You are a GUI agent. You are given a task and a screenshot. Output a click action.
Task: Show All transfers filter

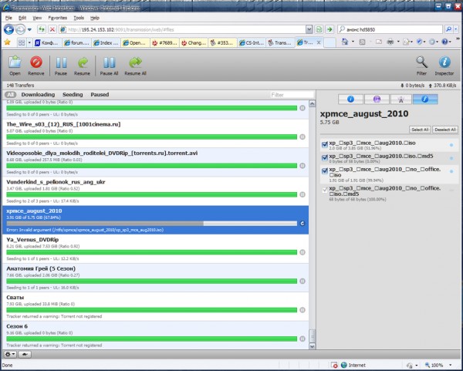click(x=10, y=95)
